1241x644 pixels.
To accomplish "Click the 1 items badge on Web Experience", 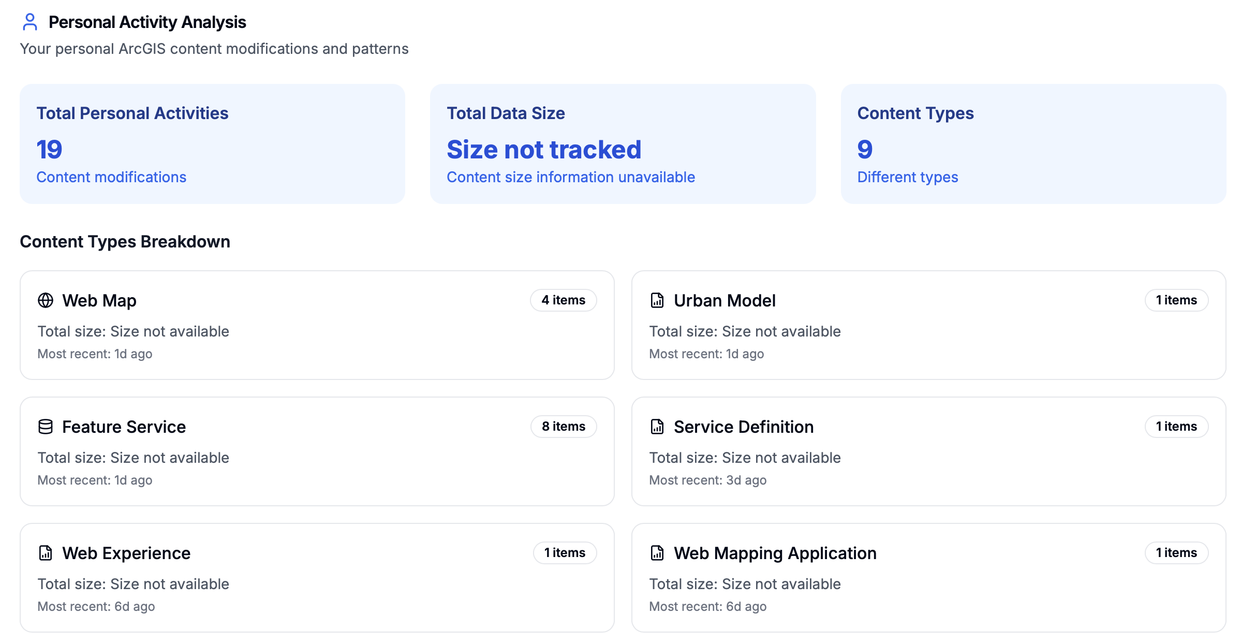I will (x=565, y=553).
